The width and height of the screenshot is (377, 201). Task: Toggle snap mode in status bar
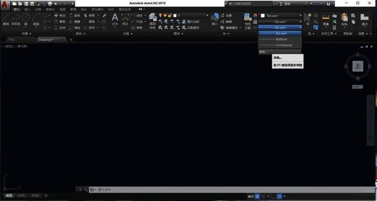coord(264,196)
